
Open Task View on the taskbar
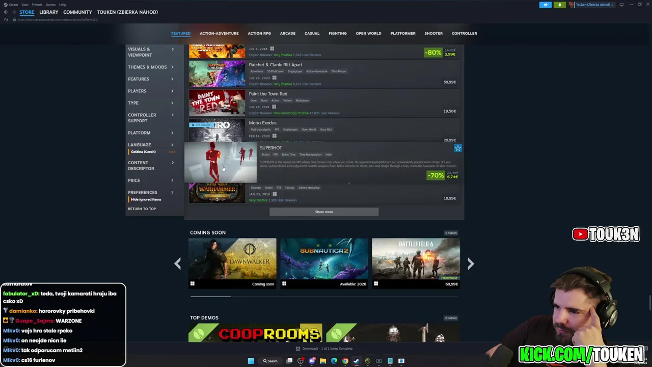pos(289,361)
